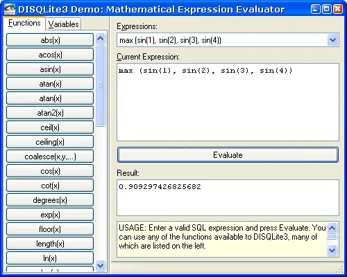The height and width of the screenshot is (277, 347).
Task: Select the Functions tab
Action: point(24,23)
